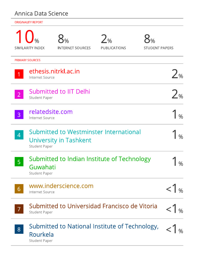This screenshot has width=197, height=263.
Task: Select the purple number 3 source badge
Action: (19, 115)
